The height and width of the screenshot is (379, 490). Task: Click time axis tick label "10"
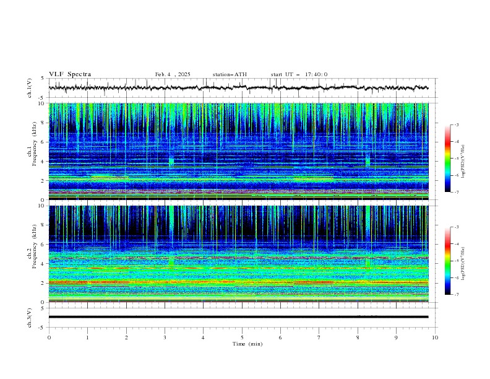point(435,338)
